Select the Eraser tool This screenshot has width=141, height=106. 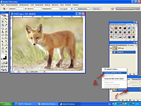(3, 35)
